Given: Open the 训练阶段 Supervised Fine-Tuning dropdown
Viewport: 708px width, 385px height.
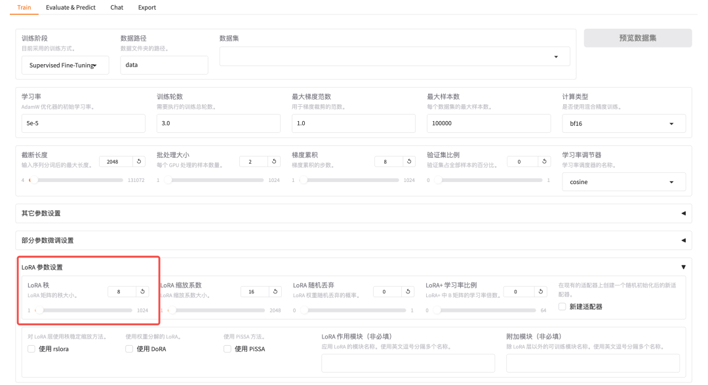Looking at the screenshot, I should click(x=65, y=65).
